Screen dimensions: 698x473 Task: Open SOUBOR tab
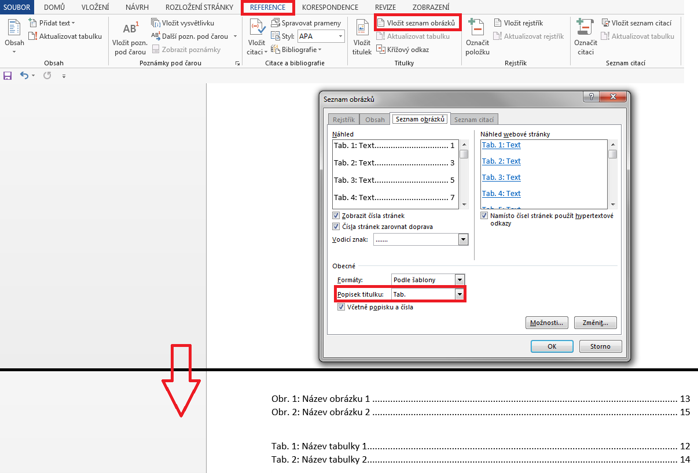coord(17,8)
